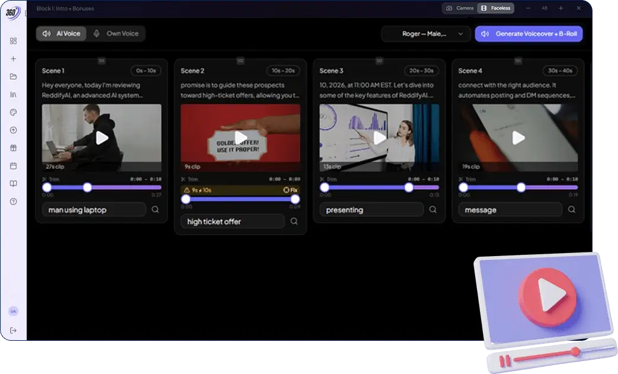Click the 9s ≠ 10s warning label
Screen dimensions: 618x374
(x=198, y=190)
